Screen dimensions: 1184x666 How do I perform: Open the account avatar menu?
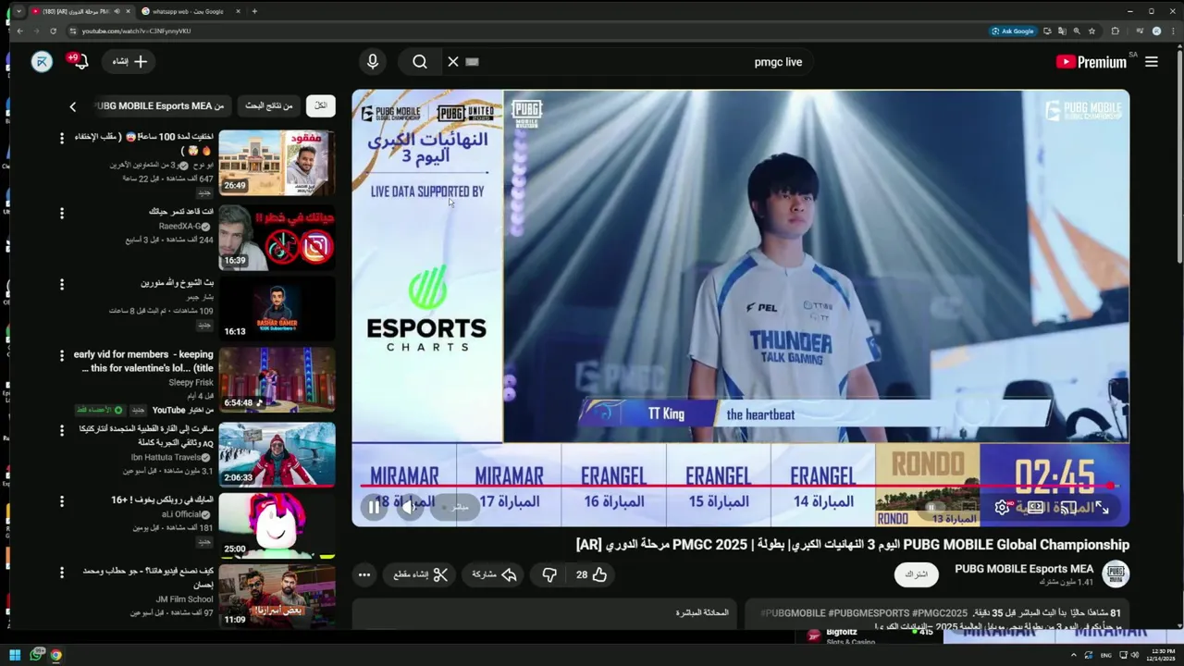tap(42, 62)
